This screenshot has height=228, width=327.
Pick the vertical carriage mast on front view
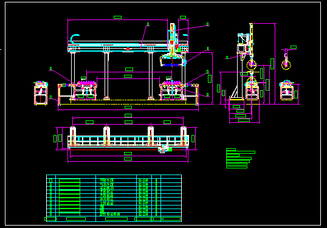pyautogui.click(x=173, y=38)
